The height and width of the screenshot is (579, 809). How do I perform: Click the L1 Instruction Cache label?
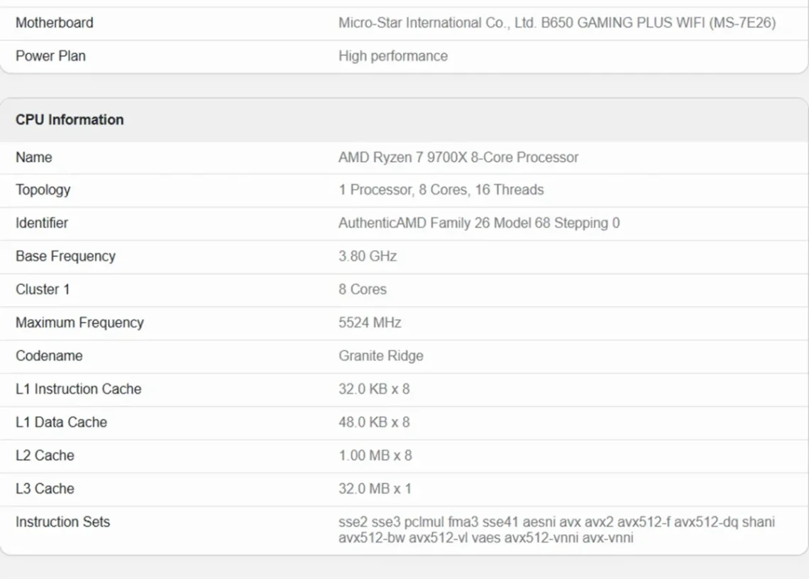tap(79, 389)
